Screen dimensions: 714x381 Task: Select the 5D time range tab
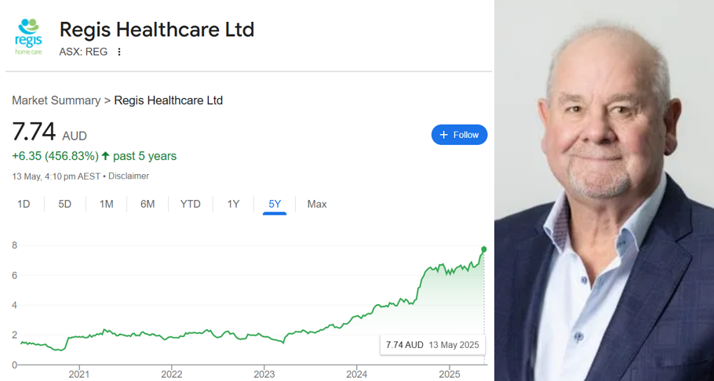(64, 204)
